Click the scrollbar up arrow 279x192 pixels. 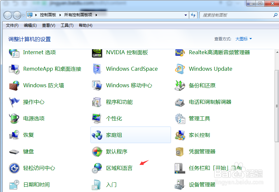click(277, 52)
